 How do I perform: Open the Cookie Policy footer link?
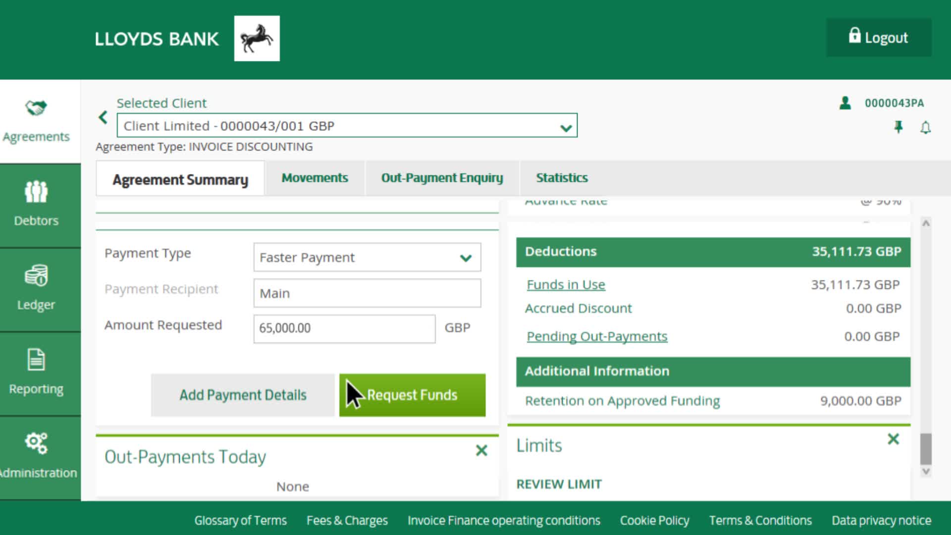654,520
